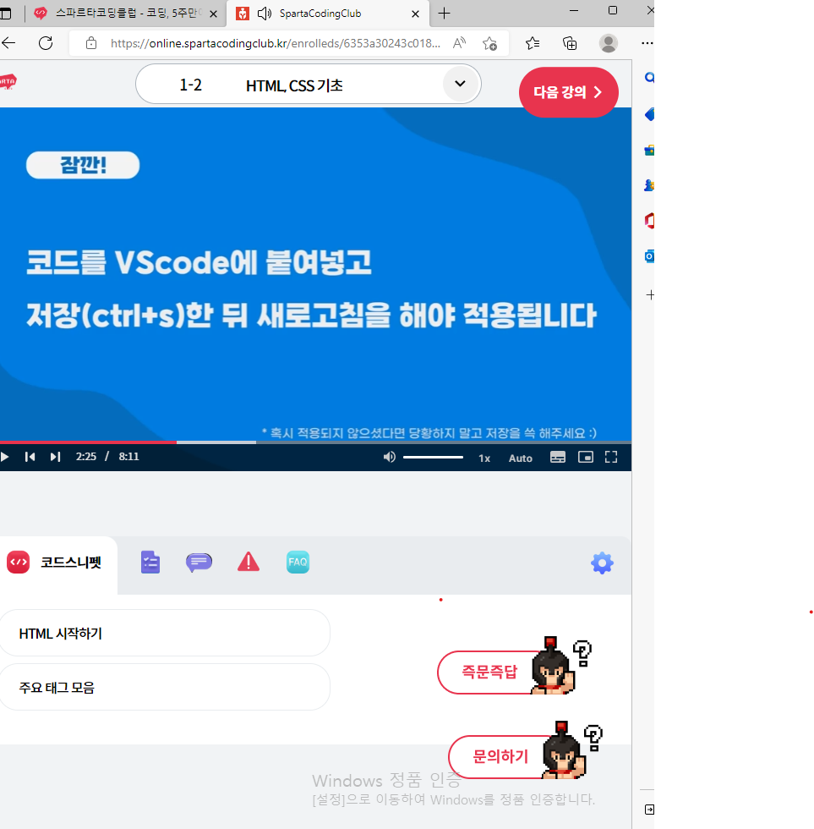Open Edge sidebar games icon
The width and height of the screenshot is (814, 829).
point(649,185)
